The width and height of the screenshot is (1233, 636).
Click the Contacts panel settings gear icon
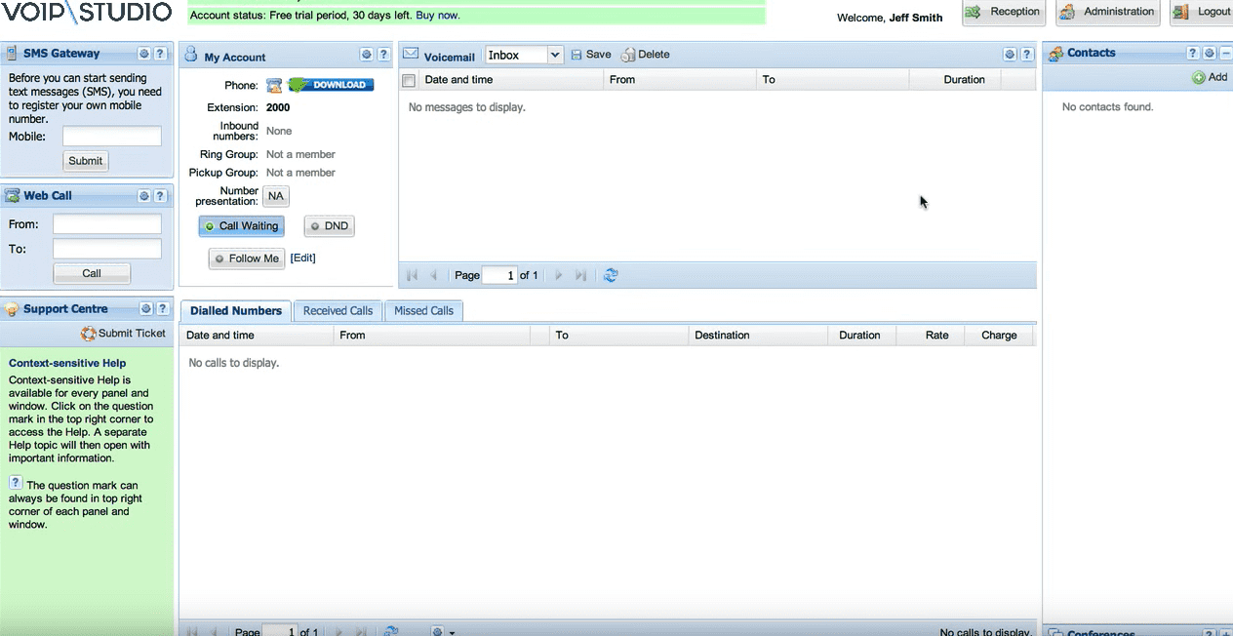1210,54
